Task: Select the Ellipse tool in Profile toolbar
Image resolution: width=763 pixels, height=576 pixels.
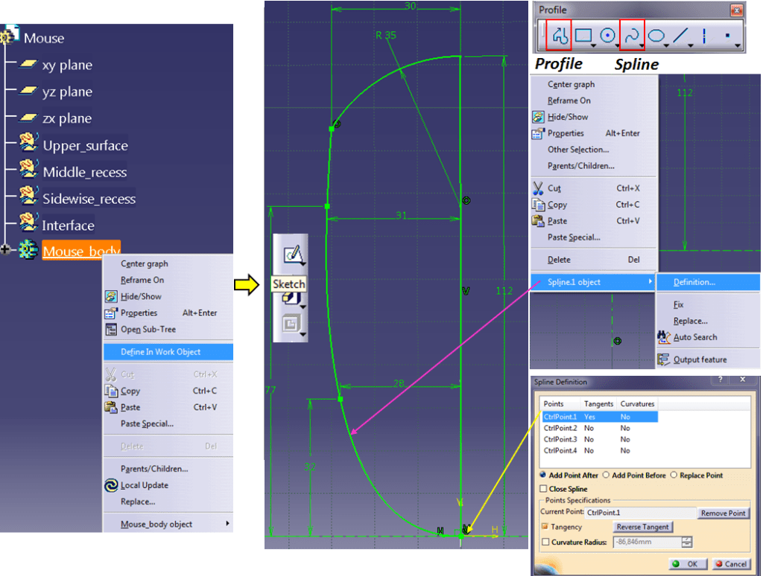Action: pos(656,35)
